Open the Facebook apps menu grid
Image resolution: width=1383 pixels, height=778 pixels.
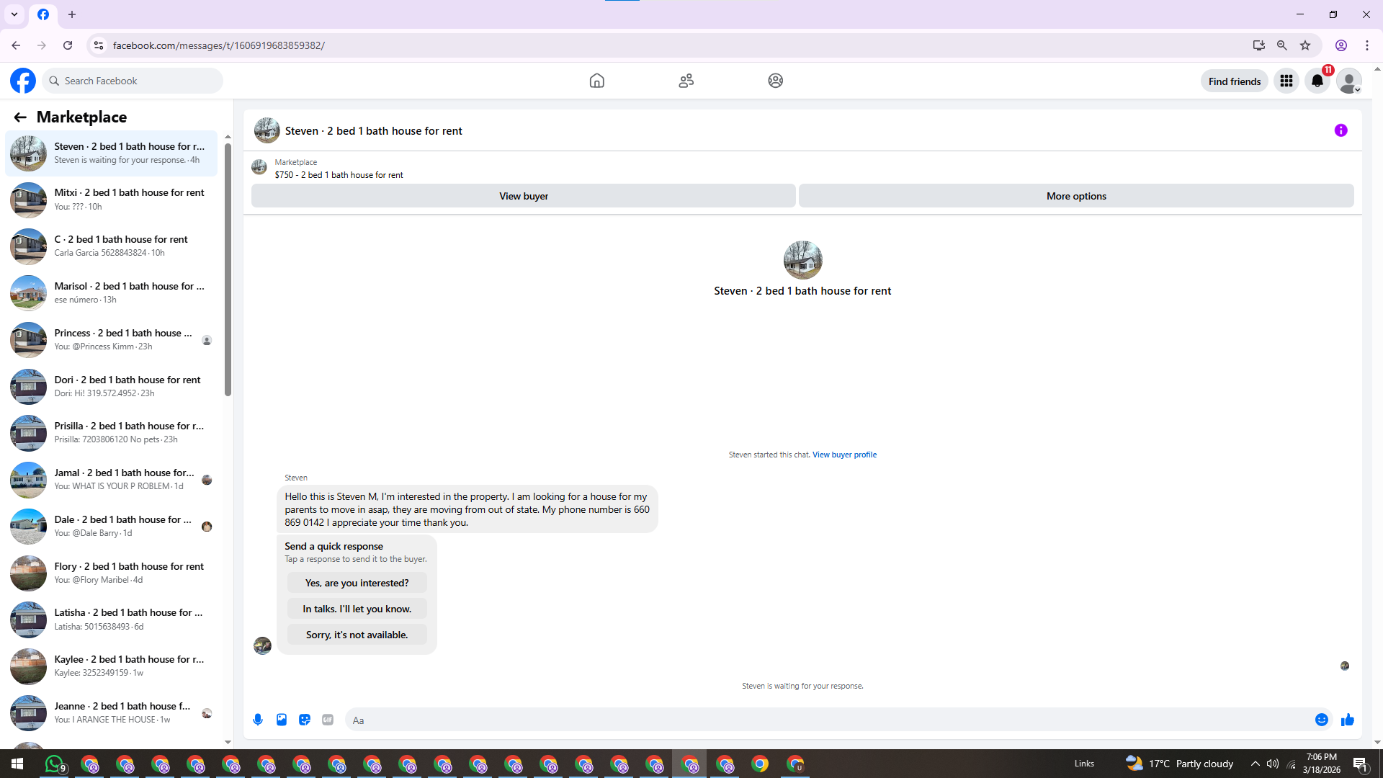(1286, 81)
